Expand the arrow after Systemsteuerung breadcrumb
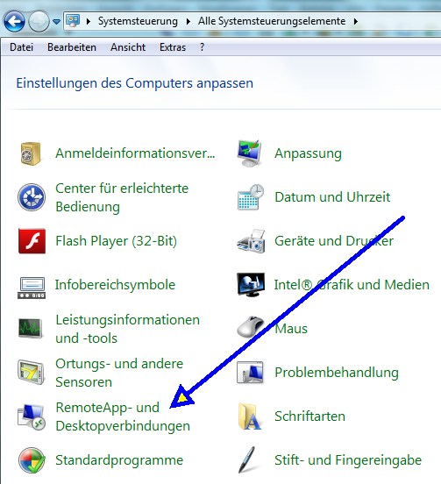Image resolution: width=441 pixels, height=484 pixels. coord(188,22)
